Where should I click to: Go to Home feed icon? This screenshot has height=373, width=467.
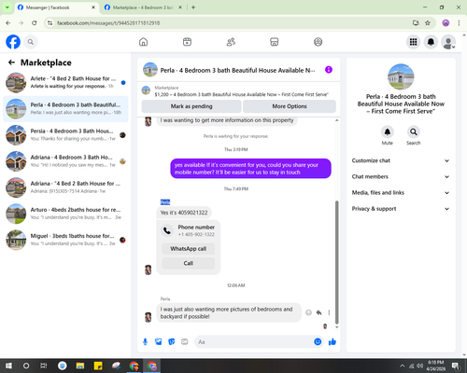click(143, 42)
